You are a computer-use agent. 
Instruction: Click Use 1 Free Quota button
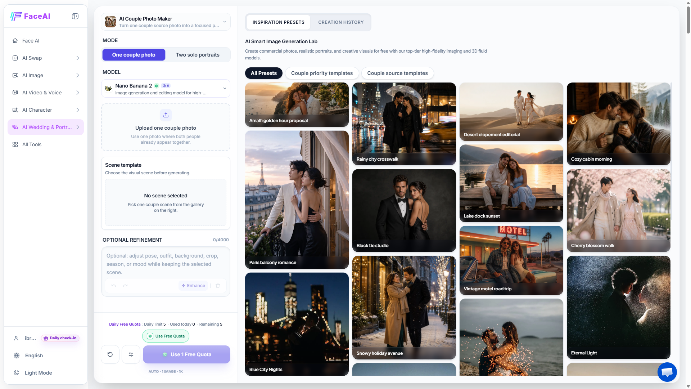(186, 354)
